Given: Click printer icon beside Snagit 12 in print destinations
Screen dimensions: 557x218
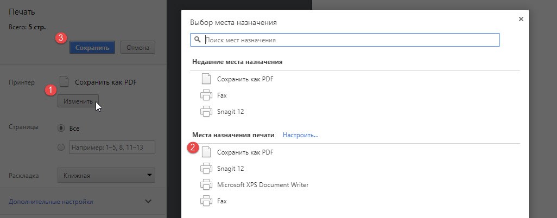Looking at the screenshot, I should [206, 168].
